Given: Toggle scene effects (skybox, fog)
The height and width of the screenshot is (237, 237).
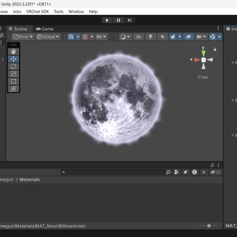Looking at the screenshot, I should pos(173,37).
